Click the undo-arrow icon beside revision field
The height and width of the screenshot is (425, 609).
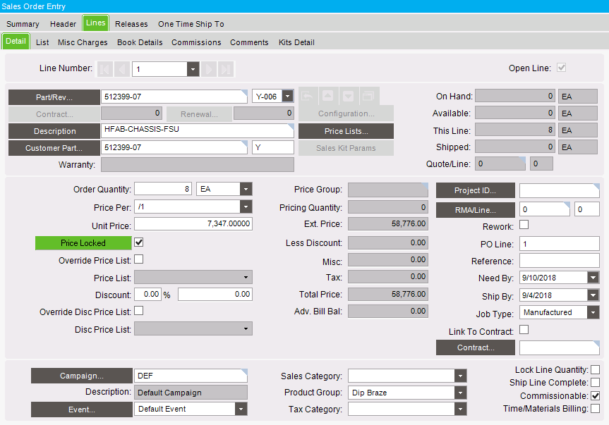(x=308, y=96)
